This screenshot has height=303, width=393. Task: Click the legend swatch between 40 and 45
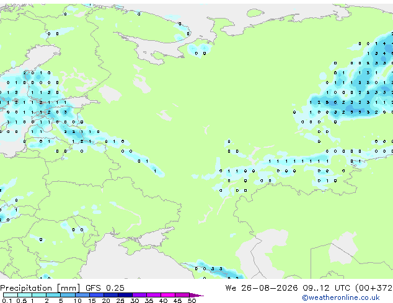click(x=168, y=295)
